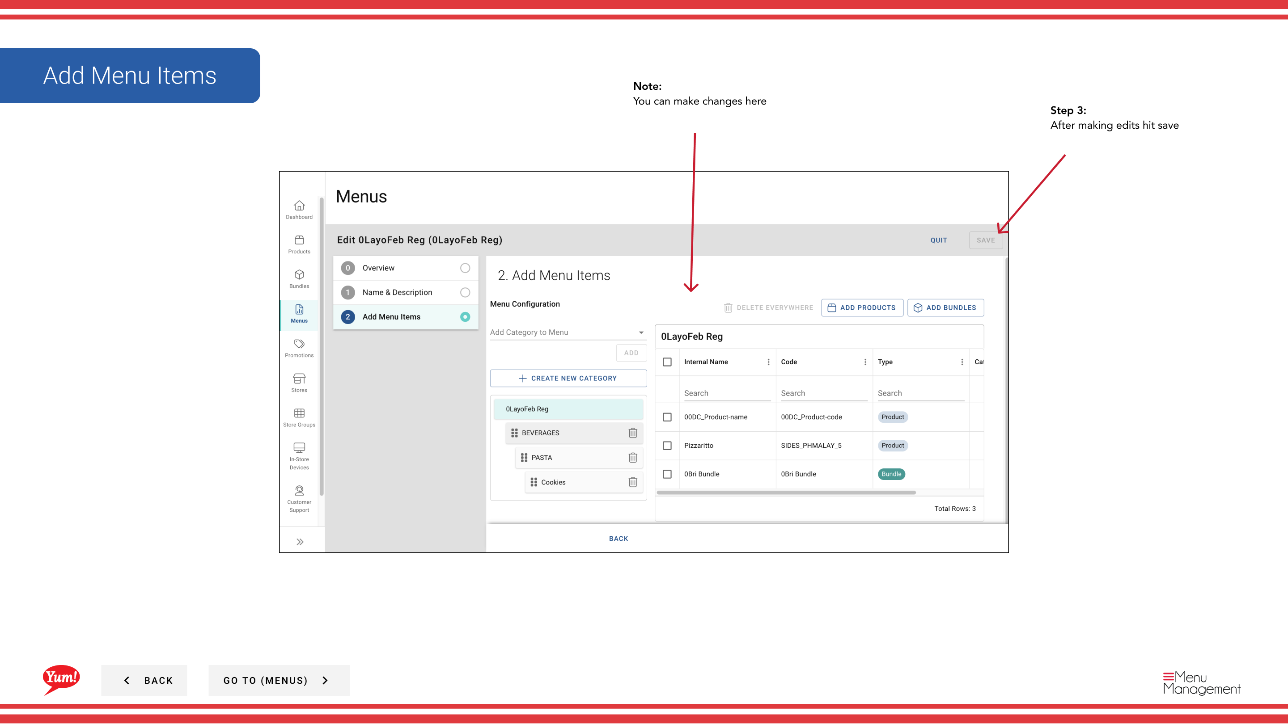This screenshot has width=1288, height=724.
Task: Check the 00DC_Product-name row checkbox
Action: tap(667, 417)
